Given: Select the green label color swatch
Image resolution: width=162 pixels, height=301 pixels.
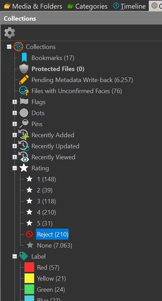Looking at the screenshot, I should 29,289.
